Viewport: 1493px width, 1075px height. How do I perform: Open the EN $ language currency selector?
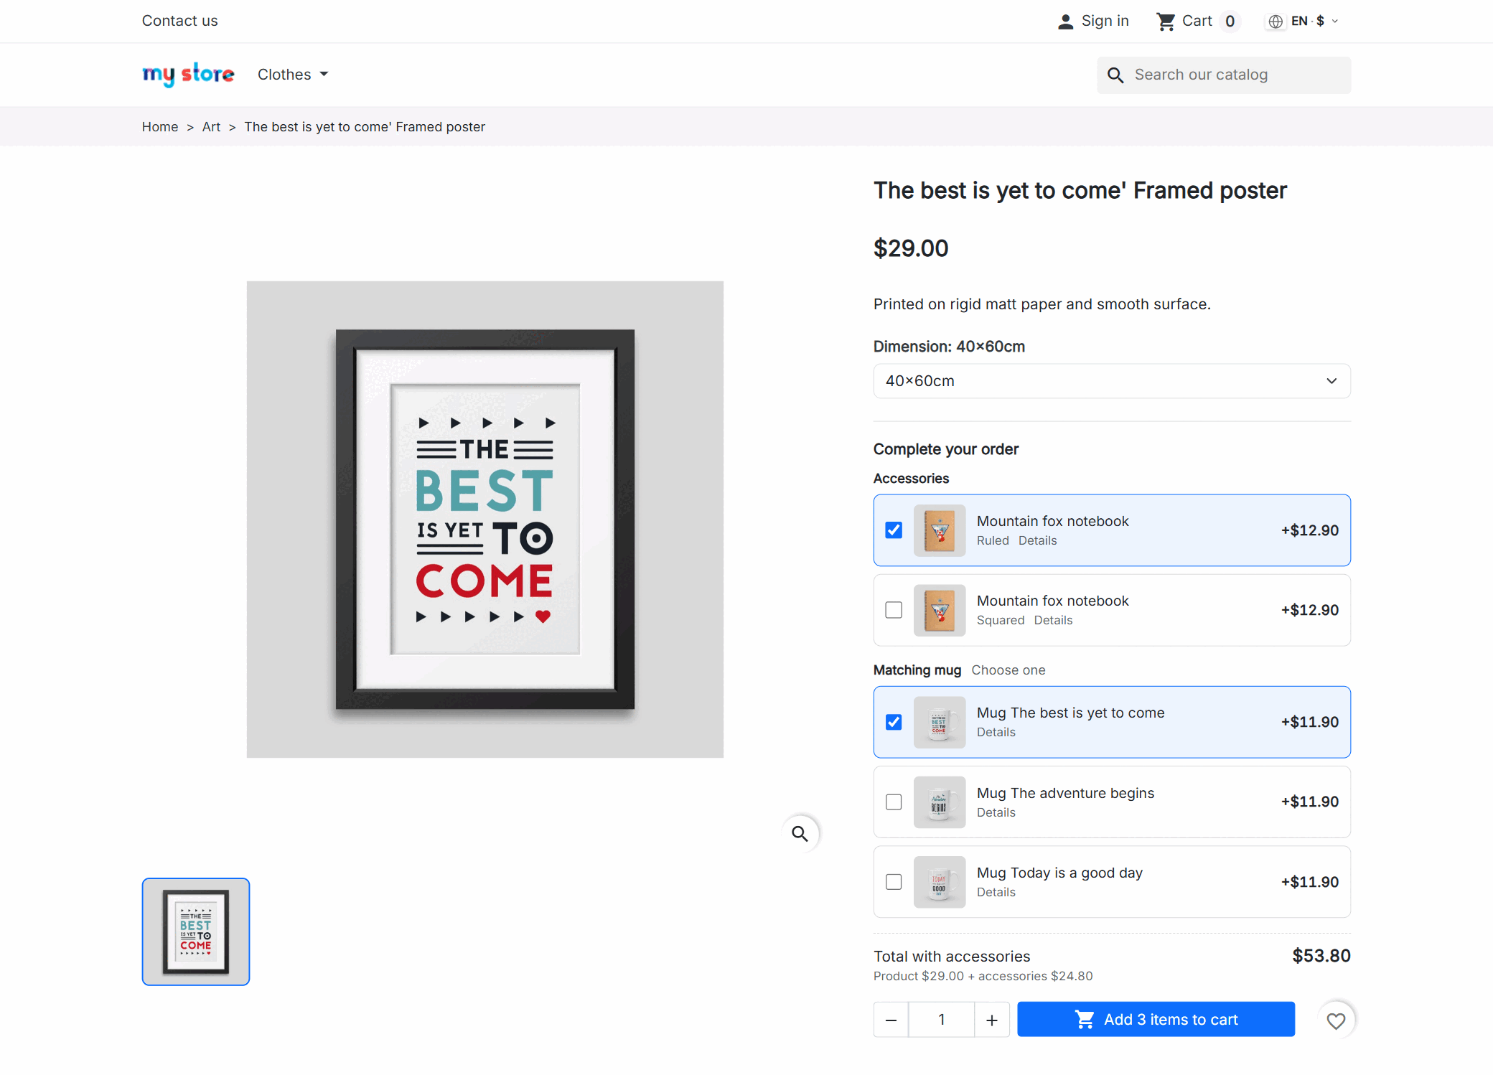[x=1303, y=22]
